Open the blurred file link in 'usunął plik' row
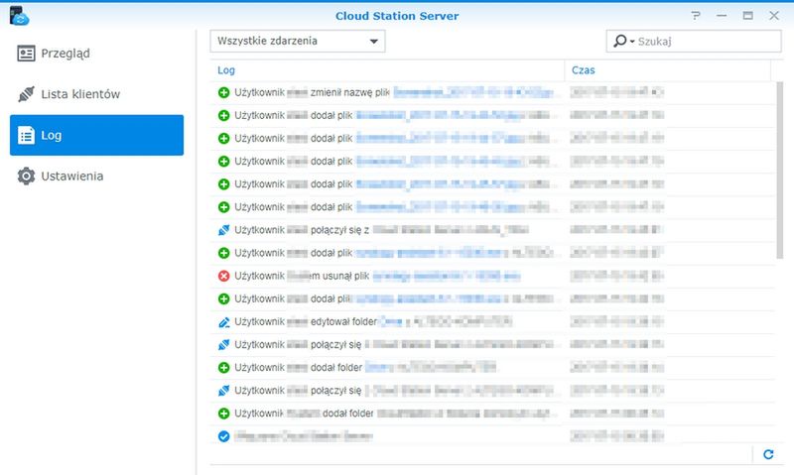 [447, 277]
